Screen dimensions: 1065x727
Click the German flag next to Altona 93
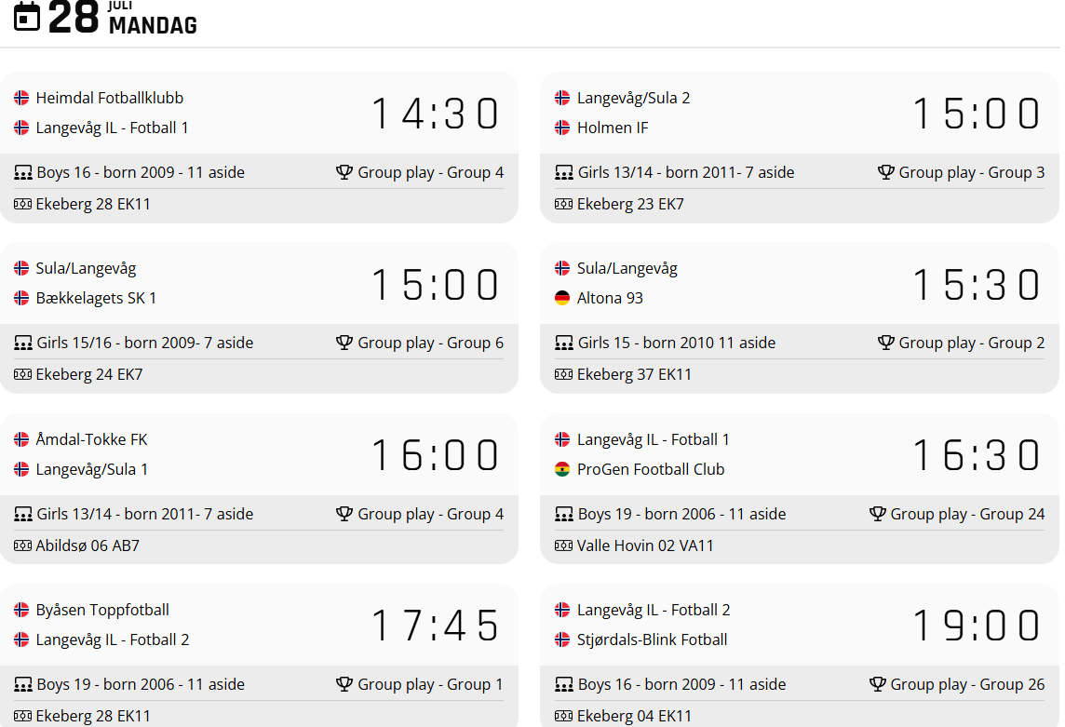[x=562, y=298]
